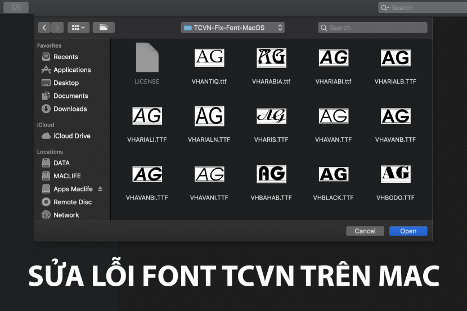Select the VHARABIA.ttf font icon

[x=271, y=58]
